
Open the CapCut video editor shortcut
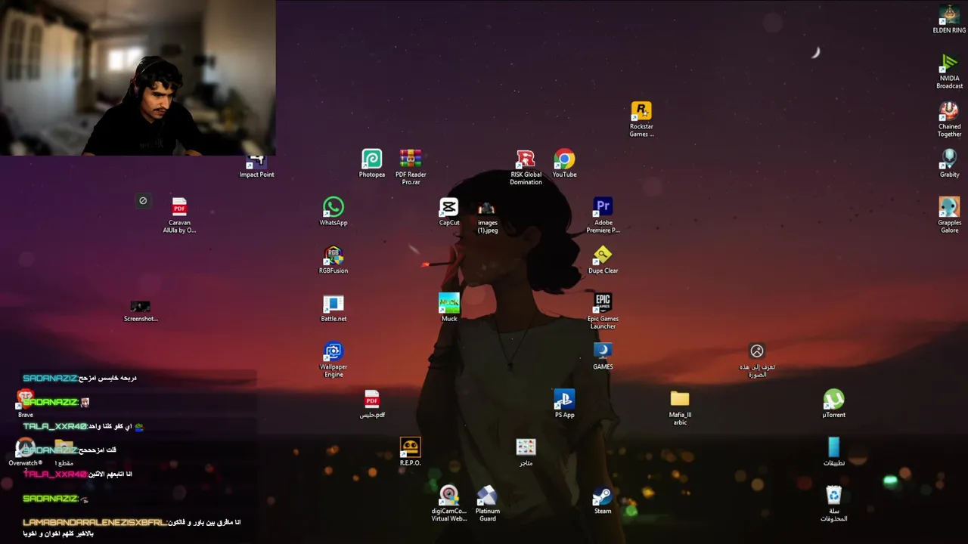449,212
